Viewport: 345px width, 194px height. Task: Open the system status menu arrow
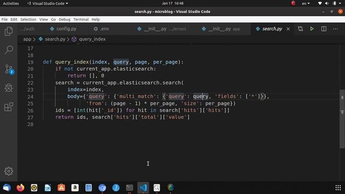[340, 4]
